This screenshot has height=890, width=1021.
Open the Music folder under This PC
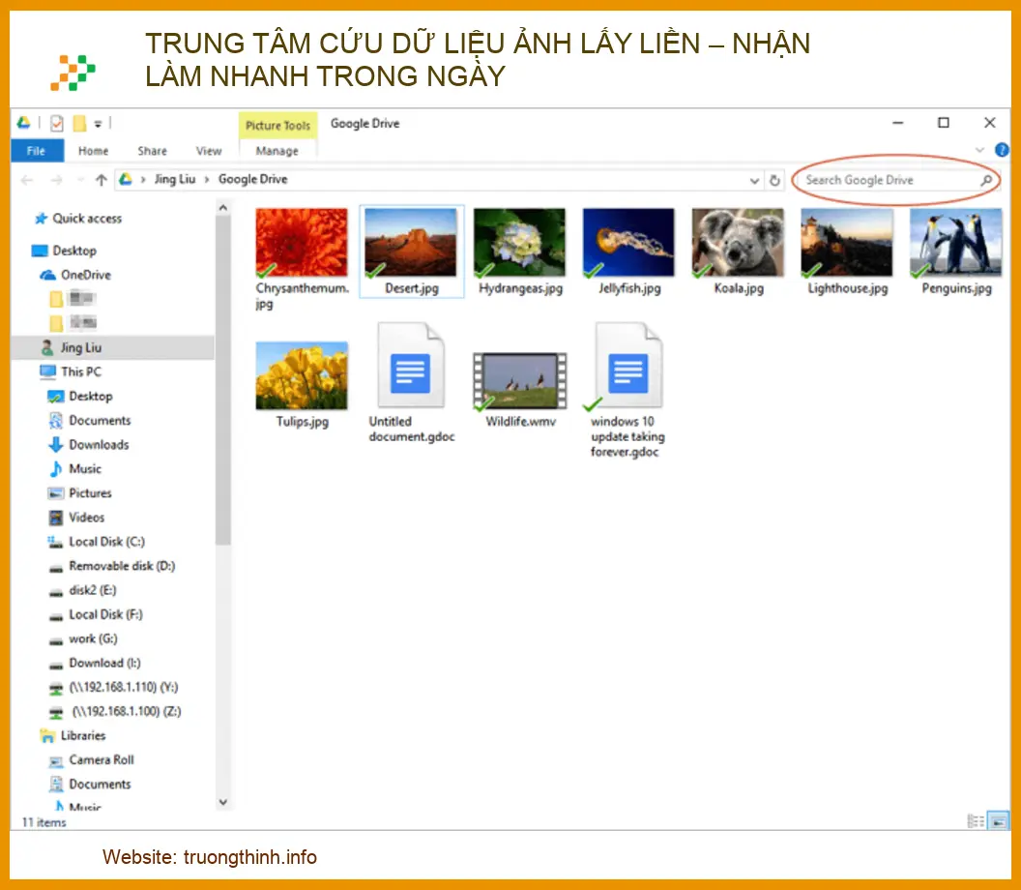(74, 469)
